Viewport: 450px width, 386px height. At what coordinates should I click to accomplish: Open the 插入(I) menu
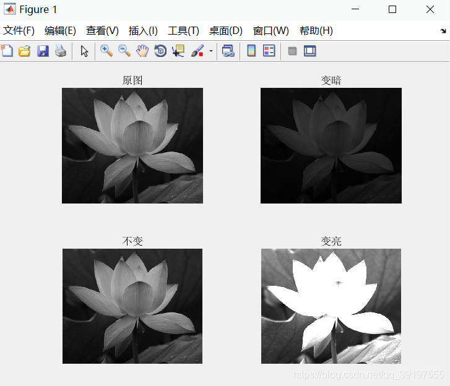pos(143,30)
